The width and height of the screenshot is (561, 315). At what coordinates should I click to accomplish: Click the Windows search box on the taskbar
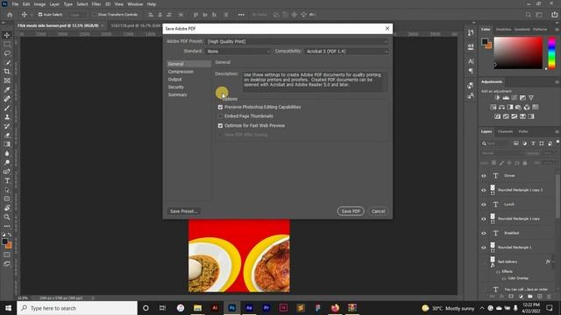[x=77, y=308]
